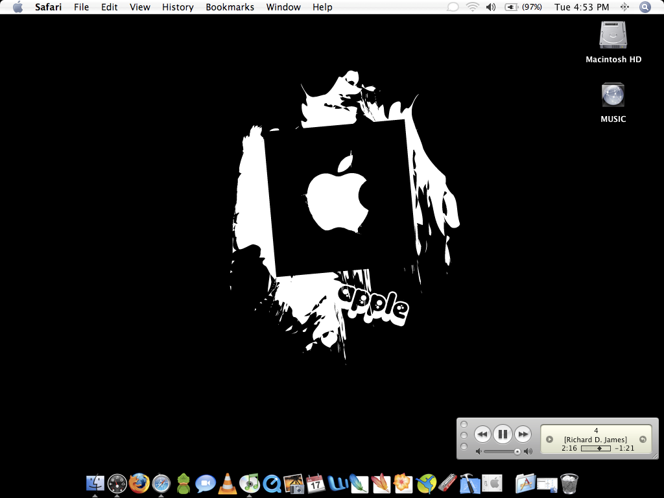Screen dimensions: 664x498
Task: Launch Dashboard from the dock
Action: click(x=117, y=483)
